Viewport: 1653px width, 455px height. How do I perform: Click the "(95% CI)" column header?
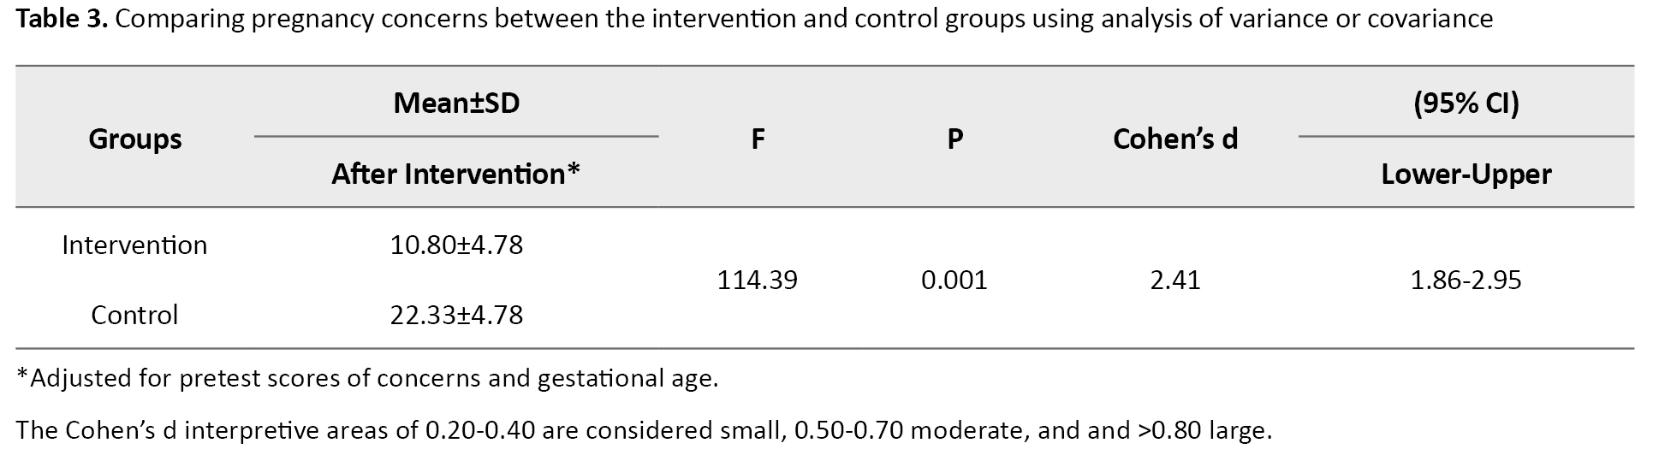tap(1466, 103)
